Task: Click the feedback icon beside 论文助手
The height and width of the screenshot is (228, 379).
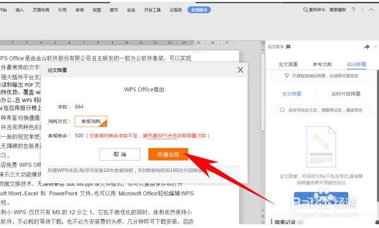Action: click(x=288, y=47)
